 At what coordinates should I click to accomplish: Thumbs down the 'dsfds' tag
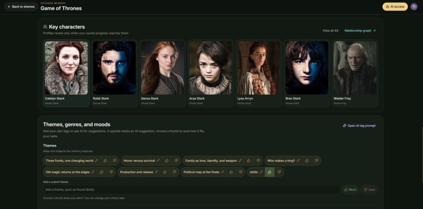279,172
